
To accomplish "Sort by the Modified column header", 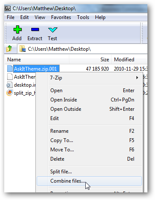I will [129, 60].
